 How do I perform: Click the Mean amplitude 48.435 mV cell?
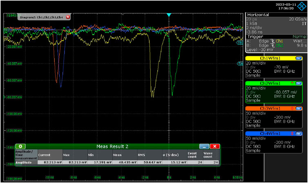(125, 162)
